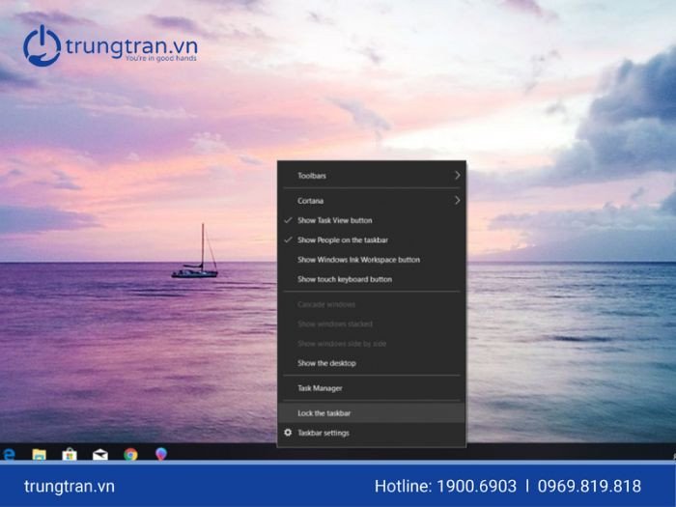Click the gear icon beside Taskbar settings
The height and width of the screenshot is (507, 676).
click(x=288, y=432)
